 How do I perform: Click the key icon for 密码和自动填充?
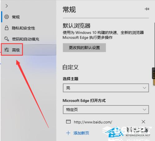pyautogui.click(x=7, y=39)
